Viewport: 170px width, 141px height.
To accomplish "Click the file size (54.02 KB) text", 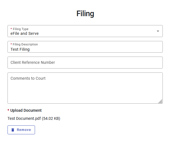I will tap(51, 118).
